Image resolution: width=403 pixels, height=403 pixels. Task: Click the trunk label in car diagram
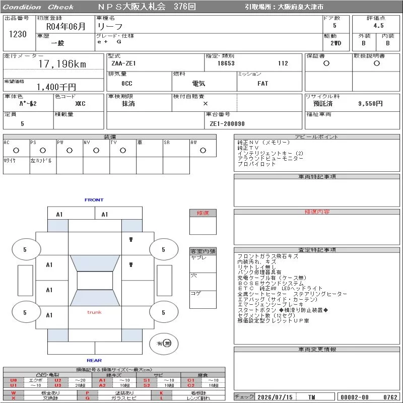94,312
